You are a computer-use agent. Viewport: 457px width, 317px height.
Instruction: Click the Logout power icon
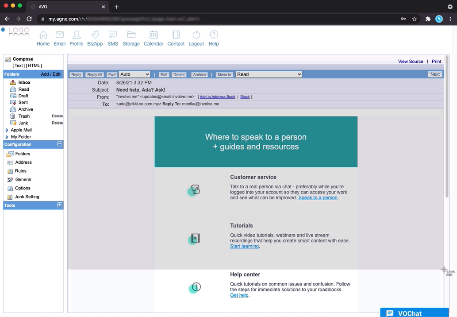click(x=196, y=35)
